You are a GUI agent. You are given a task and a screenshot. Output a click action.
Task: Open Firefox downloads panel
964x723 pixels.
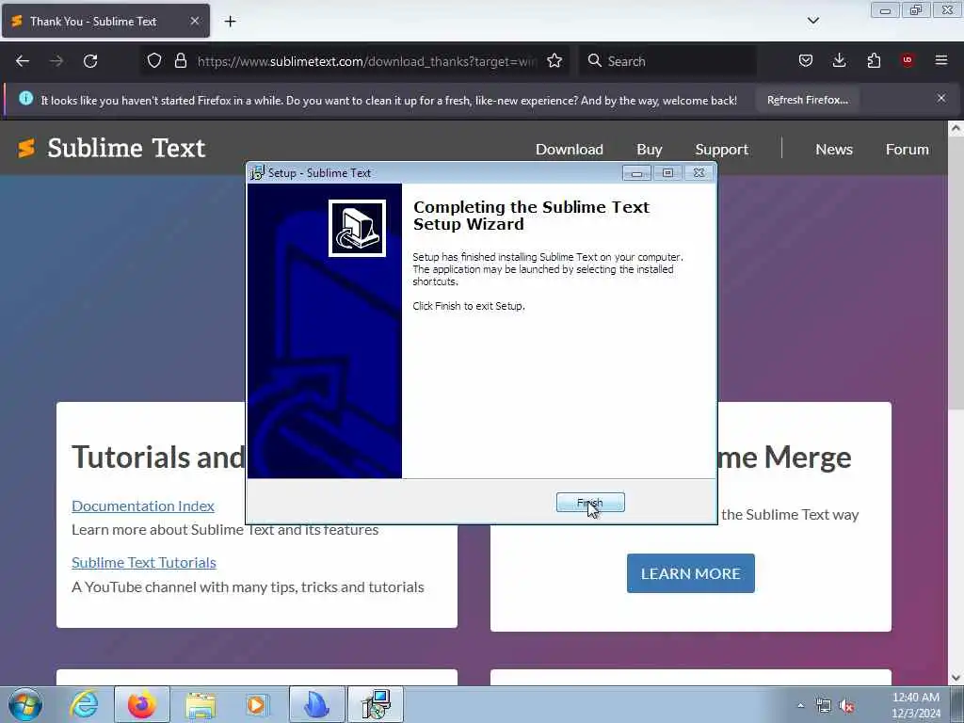(x=839, y=60)
